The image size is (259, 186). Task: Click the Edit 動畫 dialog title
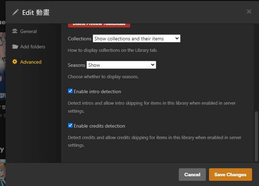click(36, 13)
